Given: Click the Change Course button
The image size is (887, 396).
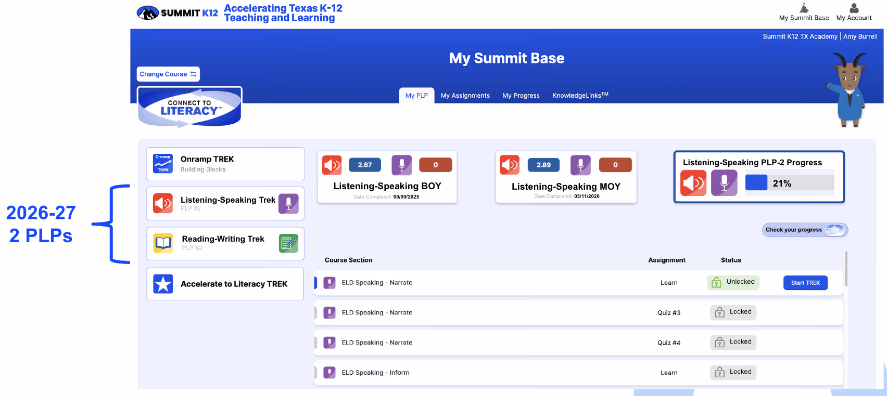Looking at the screenshot, I should coord(168,74).
